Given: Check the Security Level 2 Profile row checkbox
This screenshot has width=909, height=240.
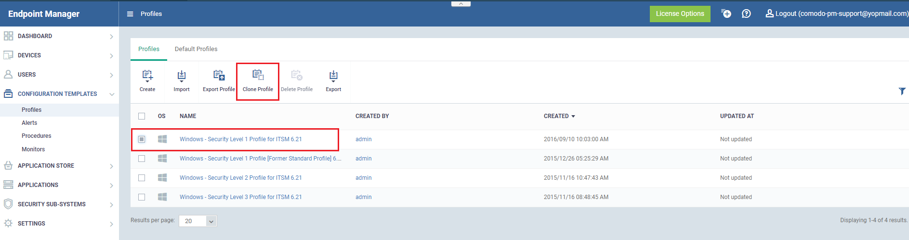Looking at the screenshot, I should [142, 178].
